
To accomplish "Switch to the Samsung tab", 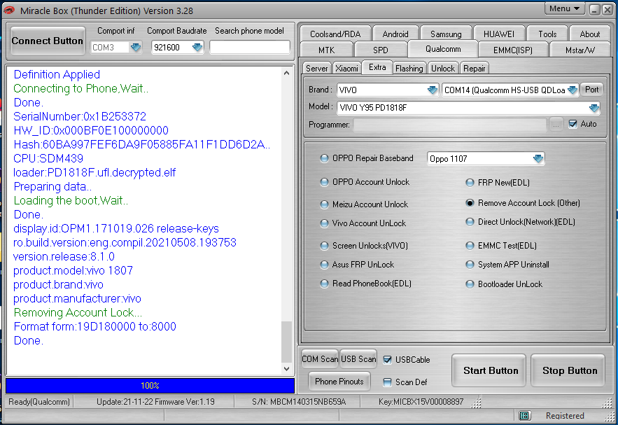I will [446, 34].
